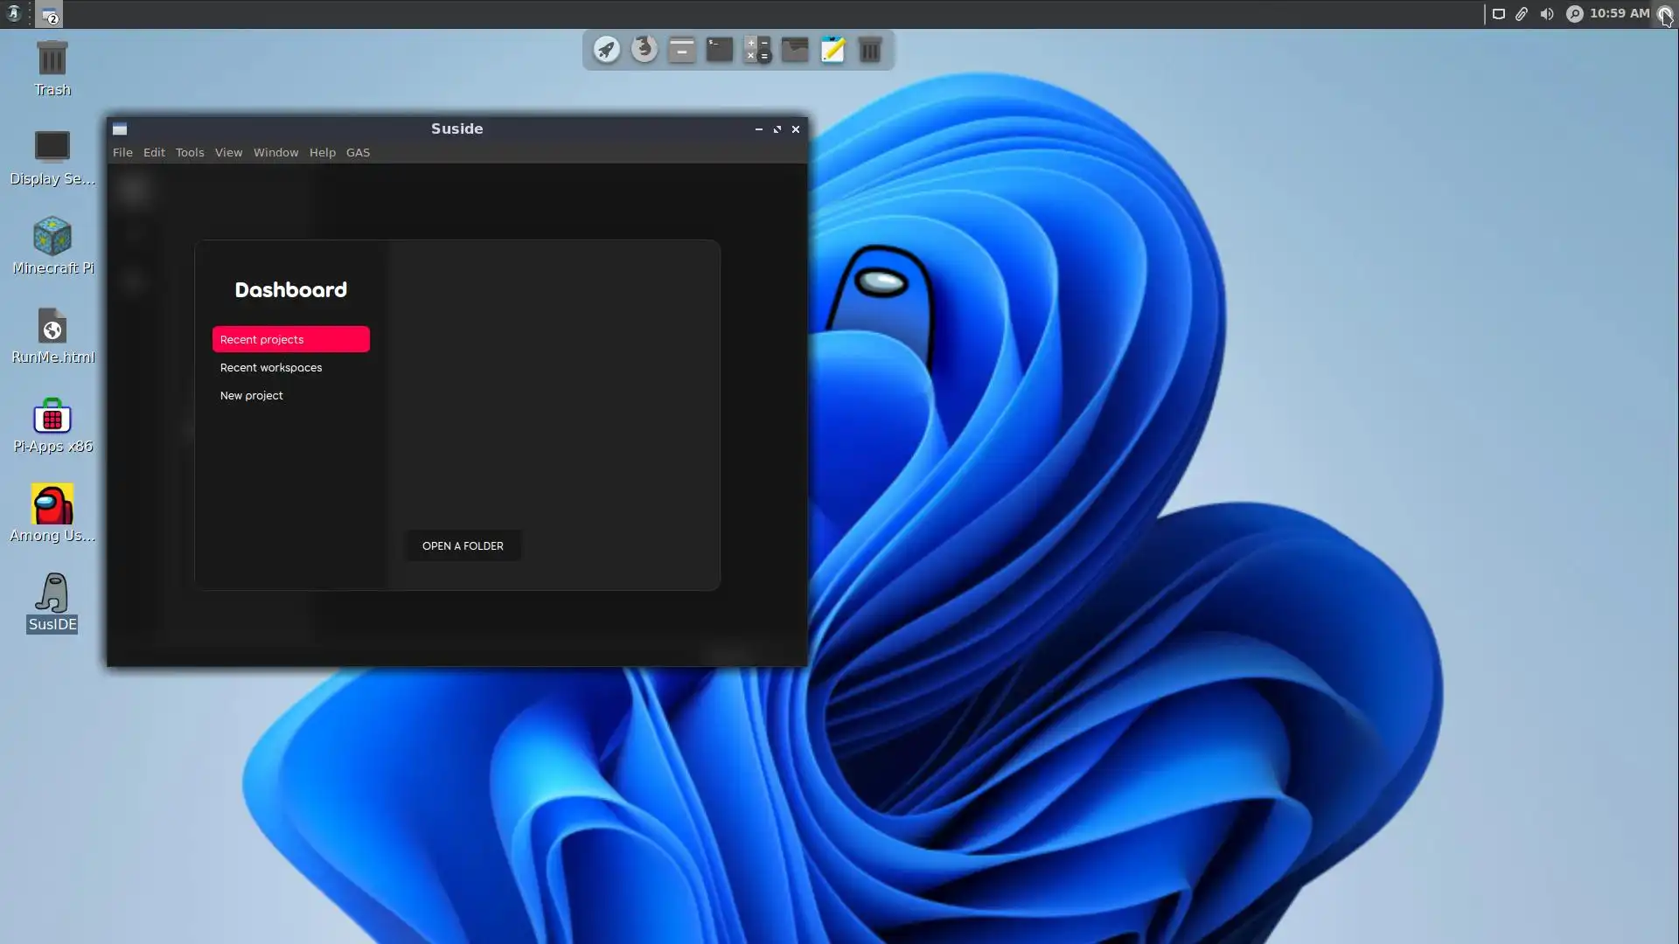1679x944 pixels.
Task: Select New project in Dashboard
Action: coord(252,395)
